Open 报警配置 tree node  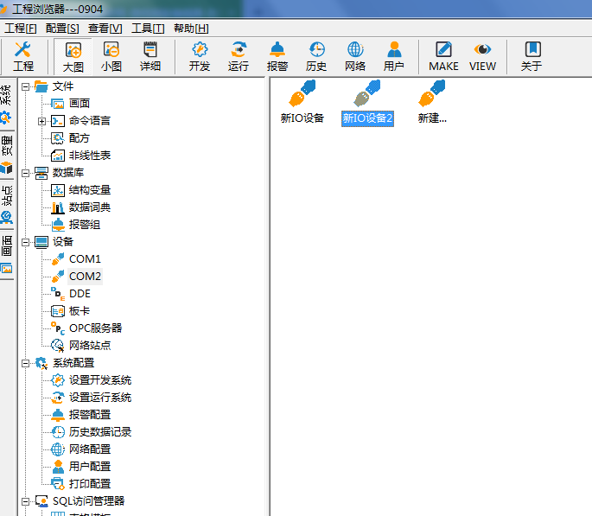click(90, 415)
